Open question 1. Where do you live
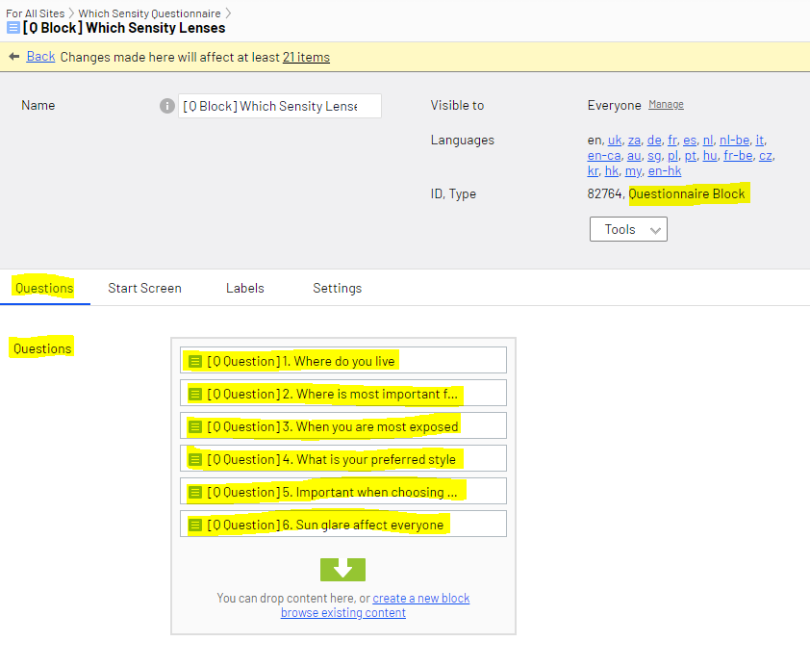This screenshot has width=810, height=667. tap(343, 360)
